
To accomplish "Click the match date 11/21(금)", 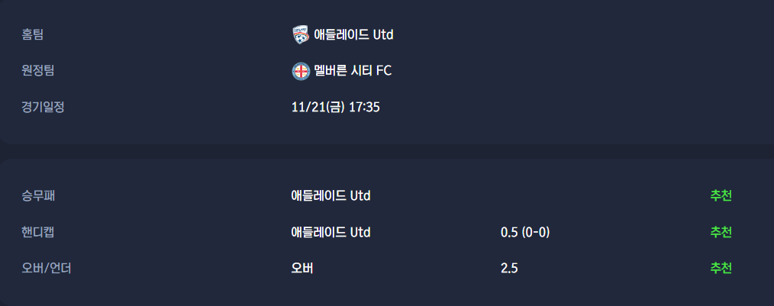I will [318, 107].
